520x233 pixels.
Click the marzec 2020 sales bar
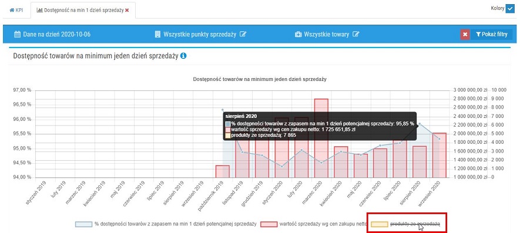click(321, 138)
